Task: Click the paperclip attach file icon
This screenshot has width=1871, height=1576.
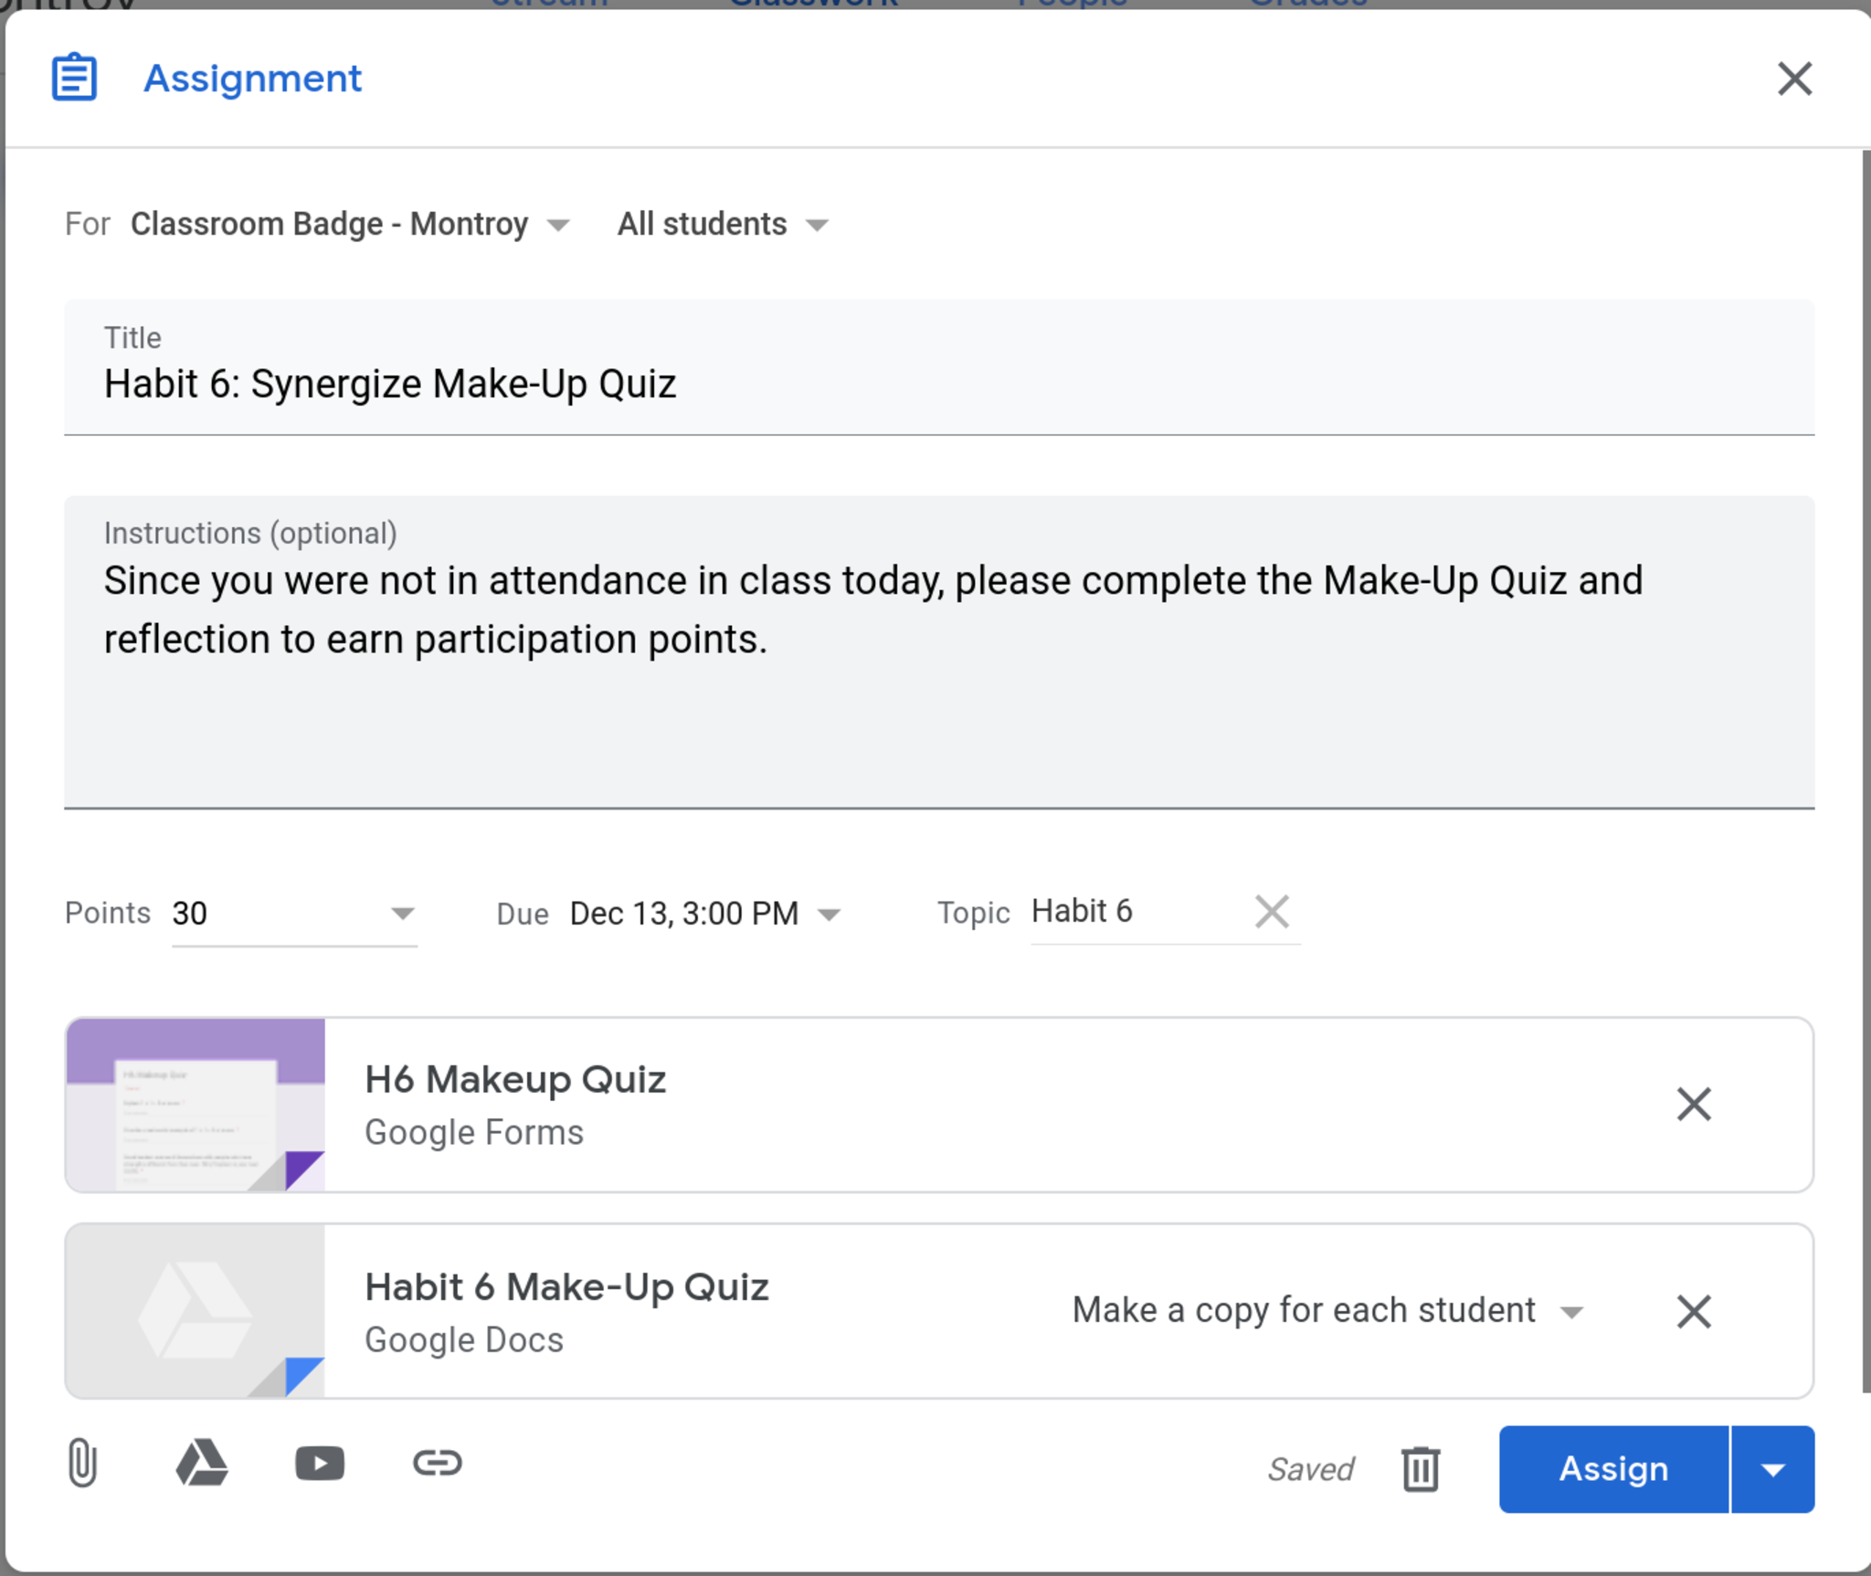Action: click(x=82, y=1463)
